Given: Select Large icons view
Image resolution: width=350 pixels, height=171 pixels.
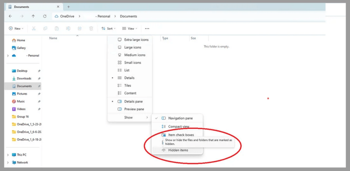Looking at the screenshot, I should [133, 47].
